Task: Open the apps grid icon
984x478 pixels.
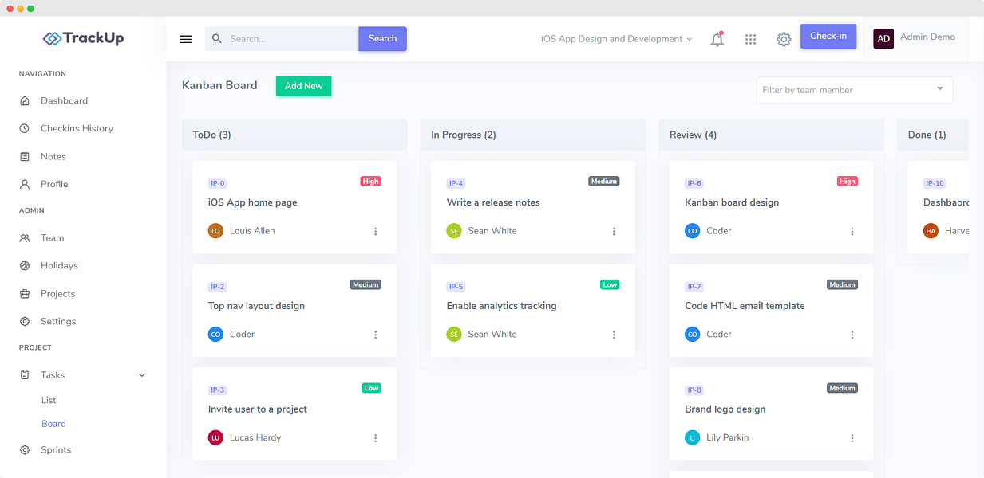Action: coord(750,39)
